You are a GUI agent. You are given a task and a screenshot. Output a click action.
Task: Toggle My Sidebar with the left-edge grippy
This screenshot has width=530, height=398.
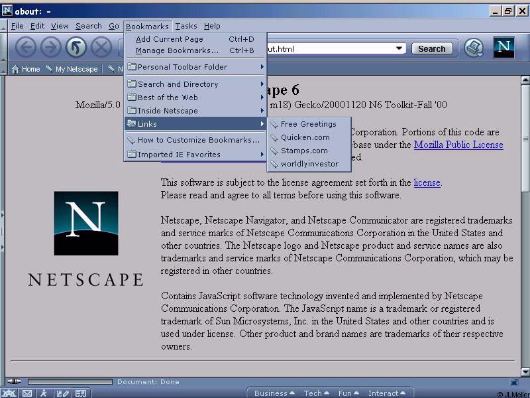point(3,232)
